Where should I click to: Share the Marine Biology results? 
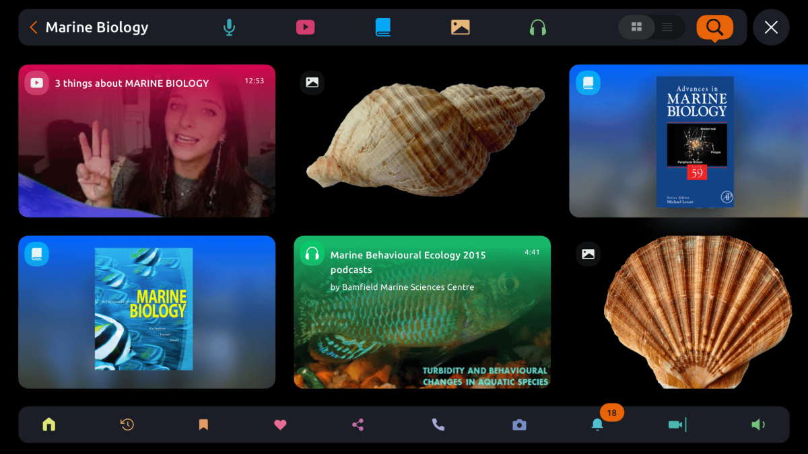358,424
